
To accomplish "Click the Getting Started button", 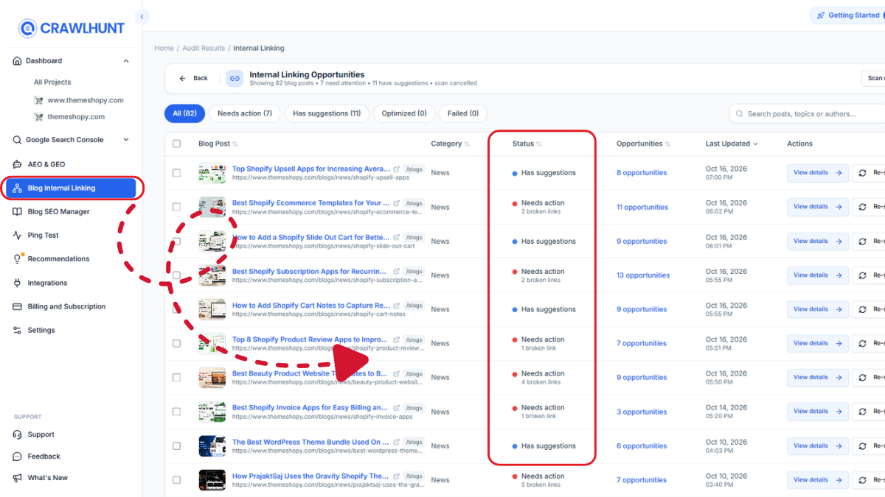I will 848,15.
